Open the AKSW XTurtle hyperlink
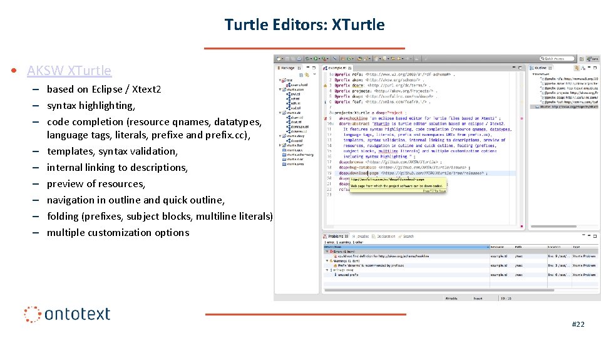Image resolution: width=601 pixels, height=338 pixels. pyautogui.click(x=69, y=71)
